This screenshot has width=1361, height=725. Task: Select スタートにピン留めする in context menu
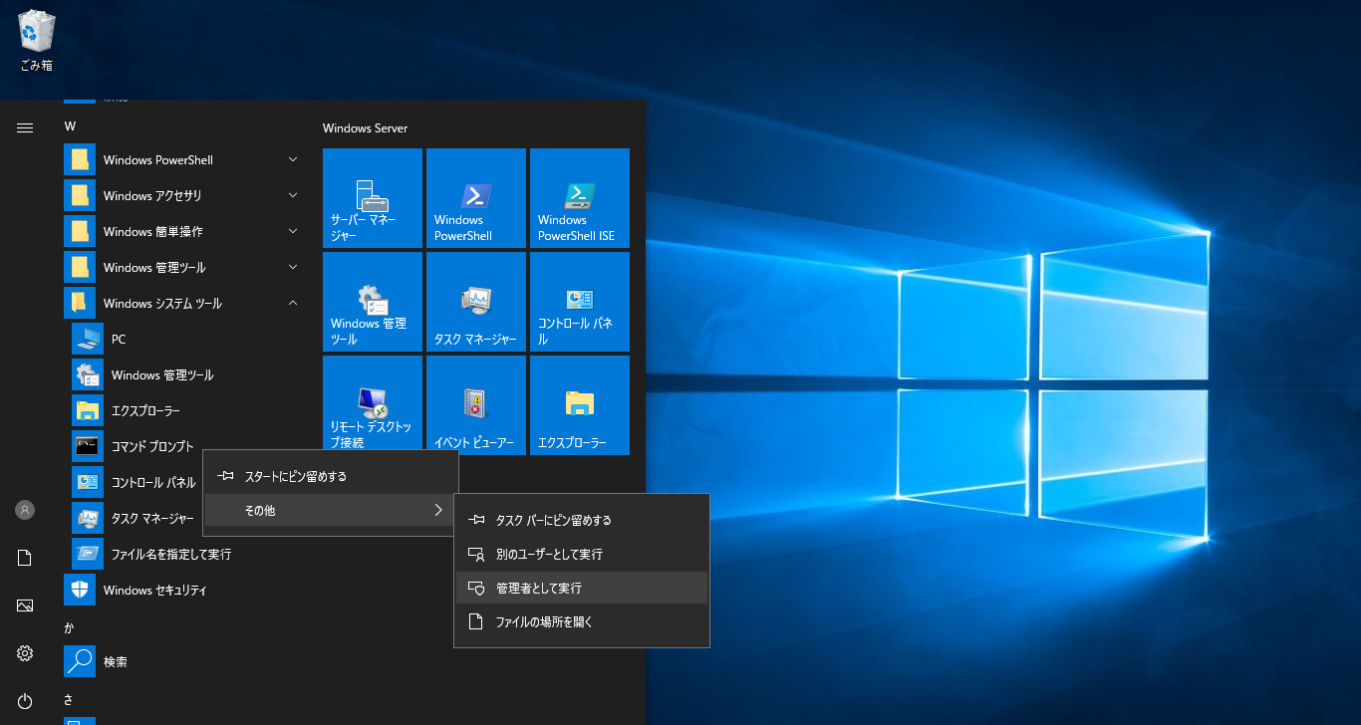click(x=331, y=477)
